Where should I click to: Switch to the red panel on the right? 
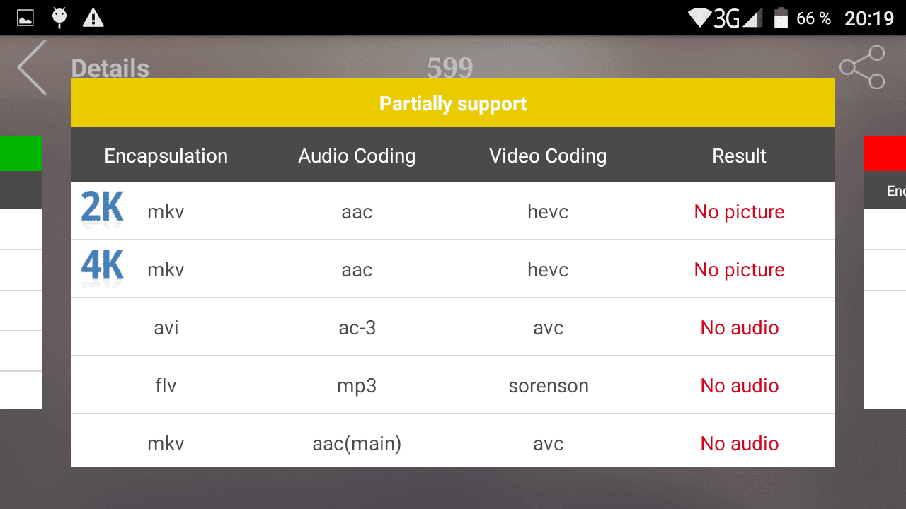tap(885, 153)
